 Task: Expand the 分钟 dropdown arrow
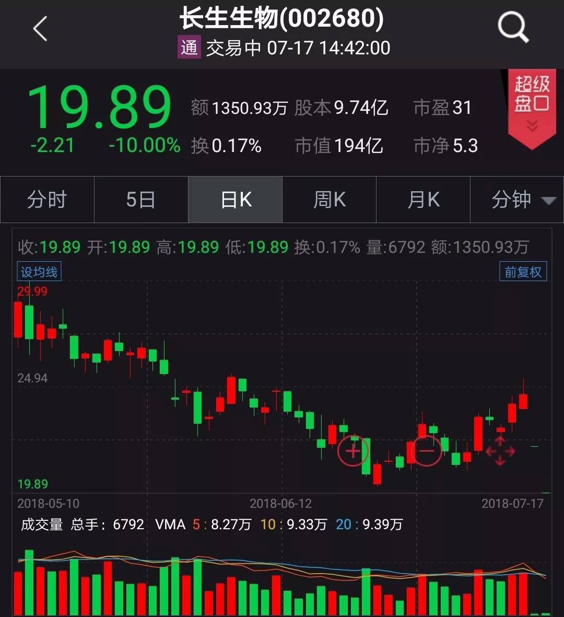click(548, 201)
